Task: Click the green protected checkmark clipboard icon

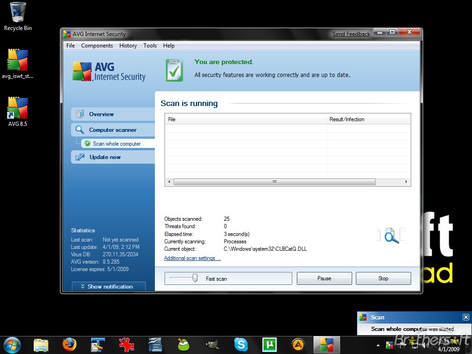Action: click(174, 71)
